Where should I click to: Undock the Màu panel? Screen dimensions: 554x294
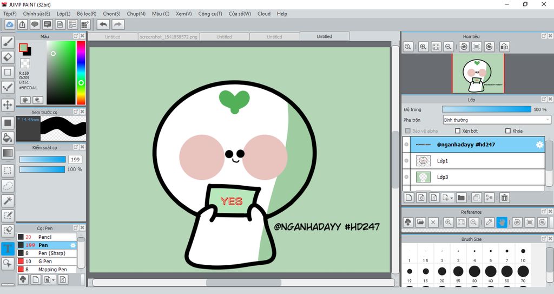coord(76,36)
